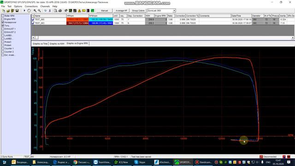Open the Help menu

pos(55,6)
